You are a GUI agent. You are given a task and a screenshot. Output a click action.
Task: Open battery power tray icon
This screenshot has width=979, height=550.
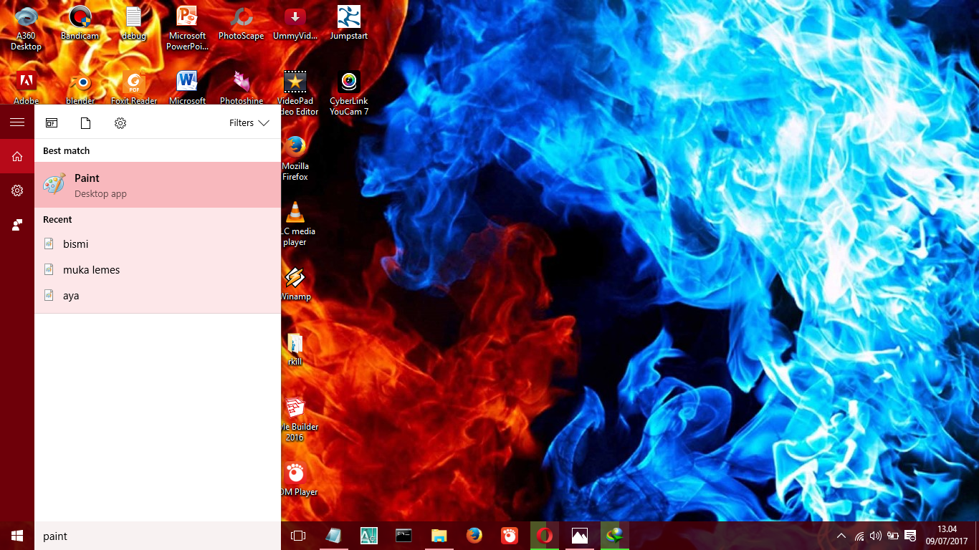tap(893, 536)
